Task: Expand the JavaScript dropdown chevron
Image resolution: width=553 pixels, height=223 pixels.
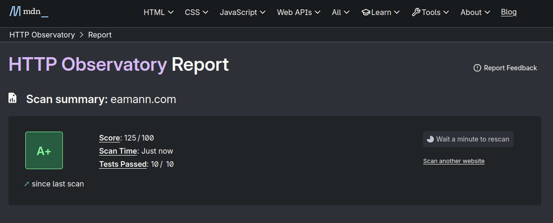Action: tap(263, 12)
